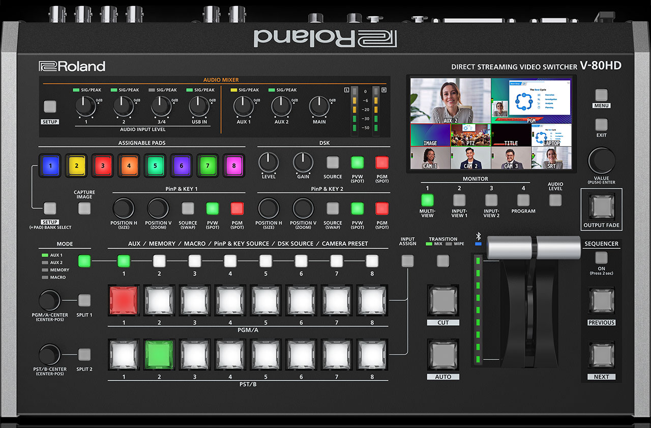Click the SEQUENCER ON button
The image size is (651, 428).
pos(602,257)
